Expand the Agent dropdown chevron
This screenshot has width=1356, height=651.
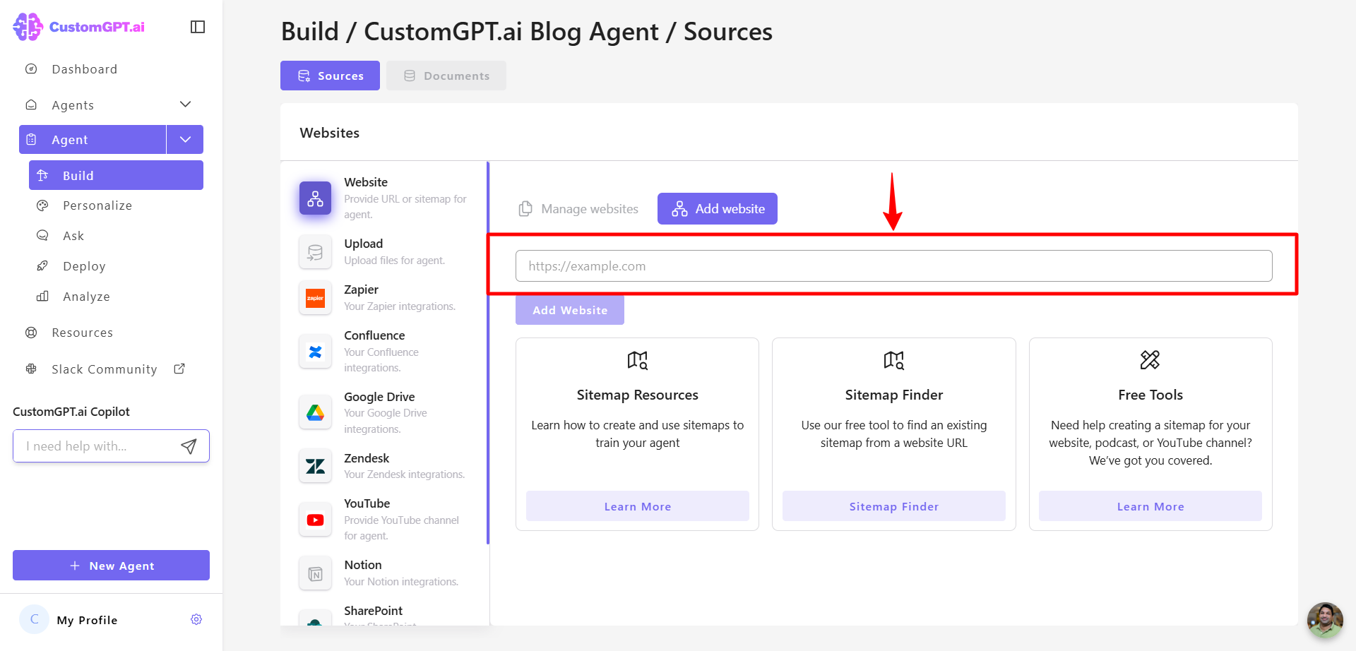coord(186,140)
